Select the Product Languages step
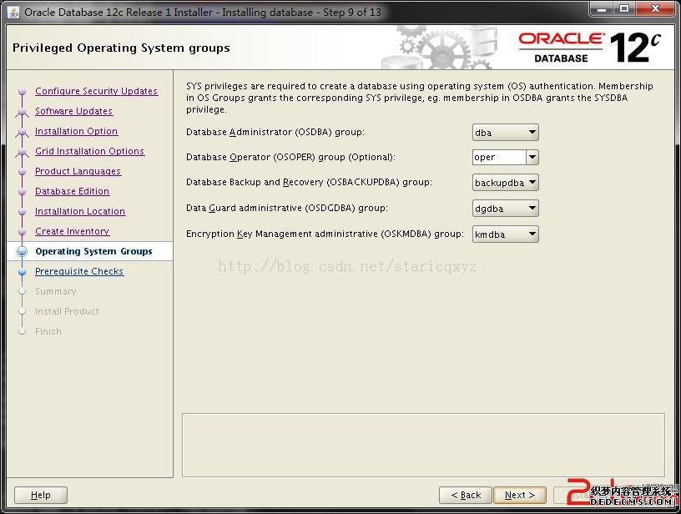The height and width of the screenshot is (514, 681). [x=78, y=171]
